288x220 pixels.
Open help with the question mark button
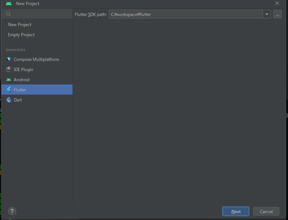(x=12, y=211)
